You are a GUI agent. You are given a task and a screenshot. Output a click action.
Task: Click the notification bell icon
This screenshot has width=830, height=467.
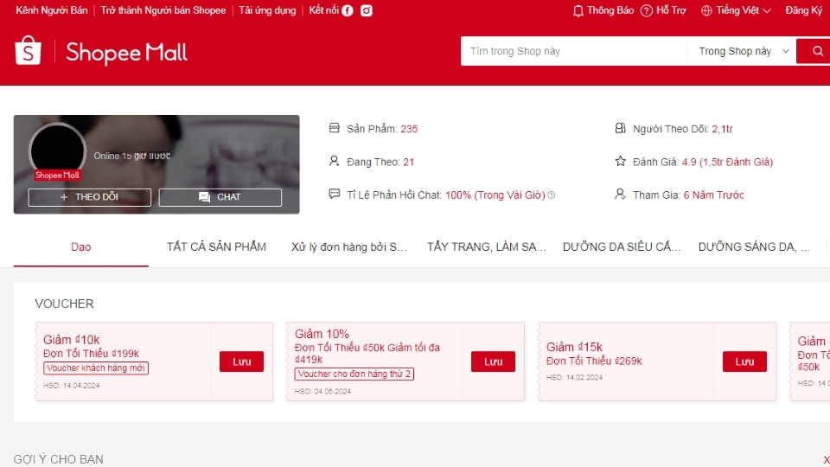point(578,10)
